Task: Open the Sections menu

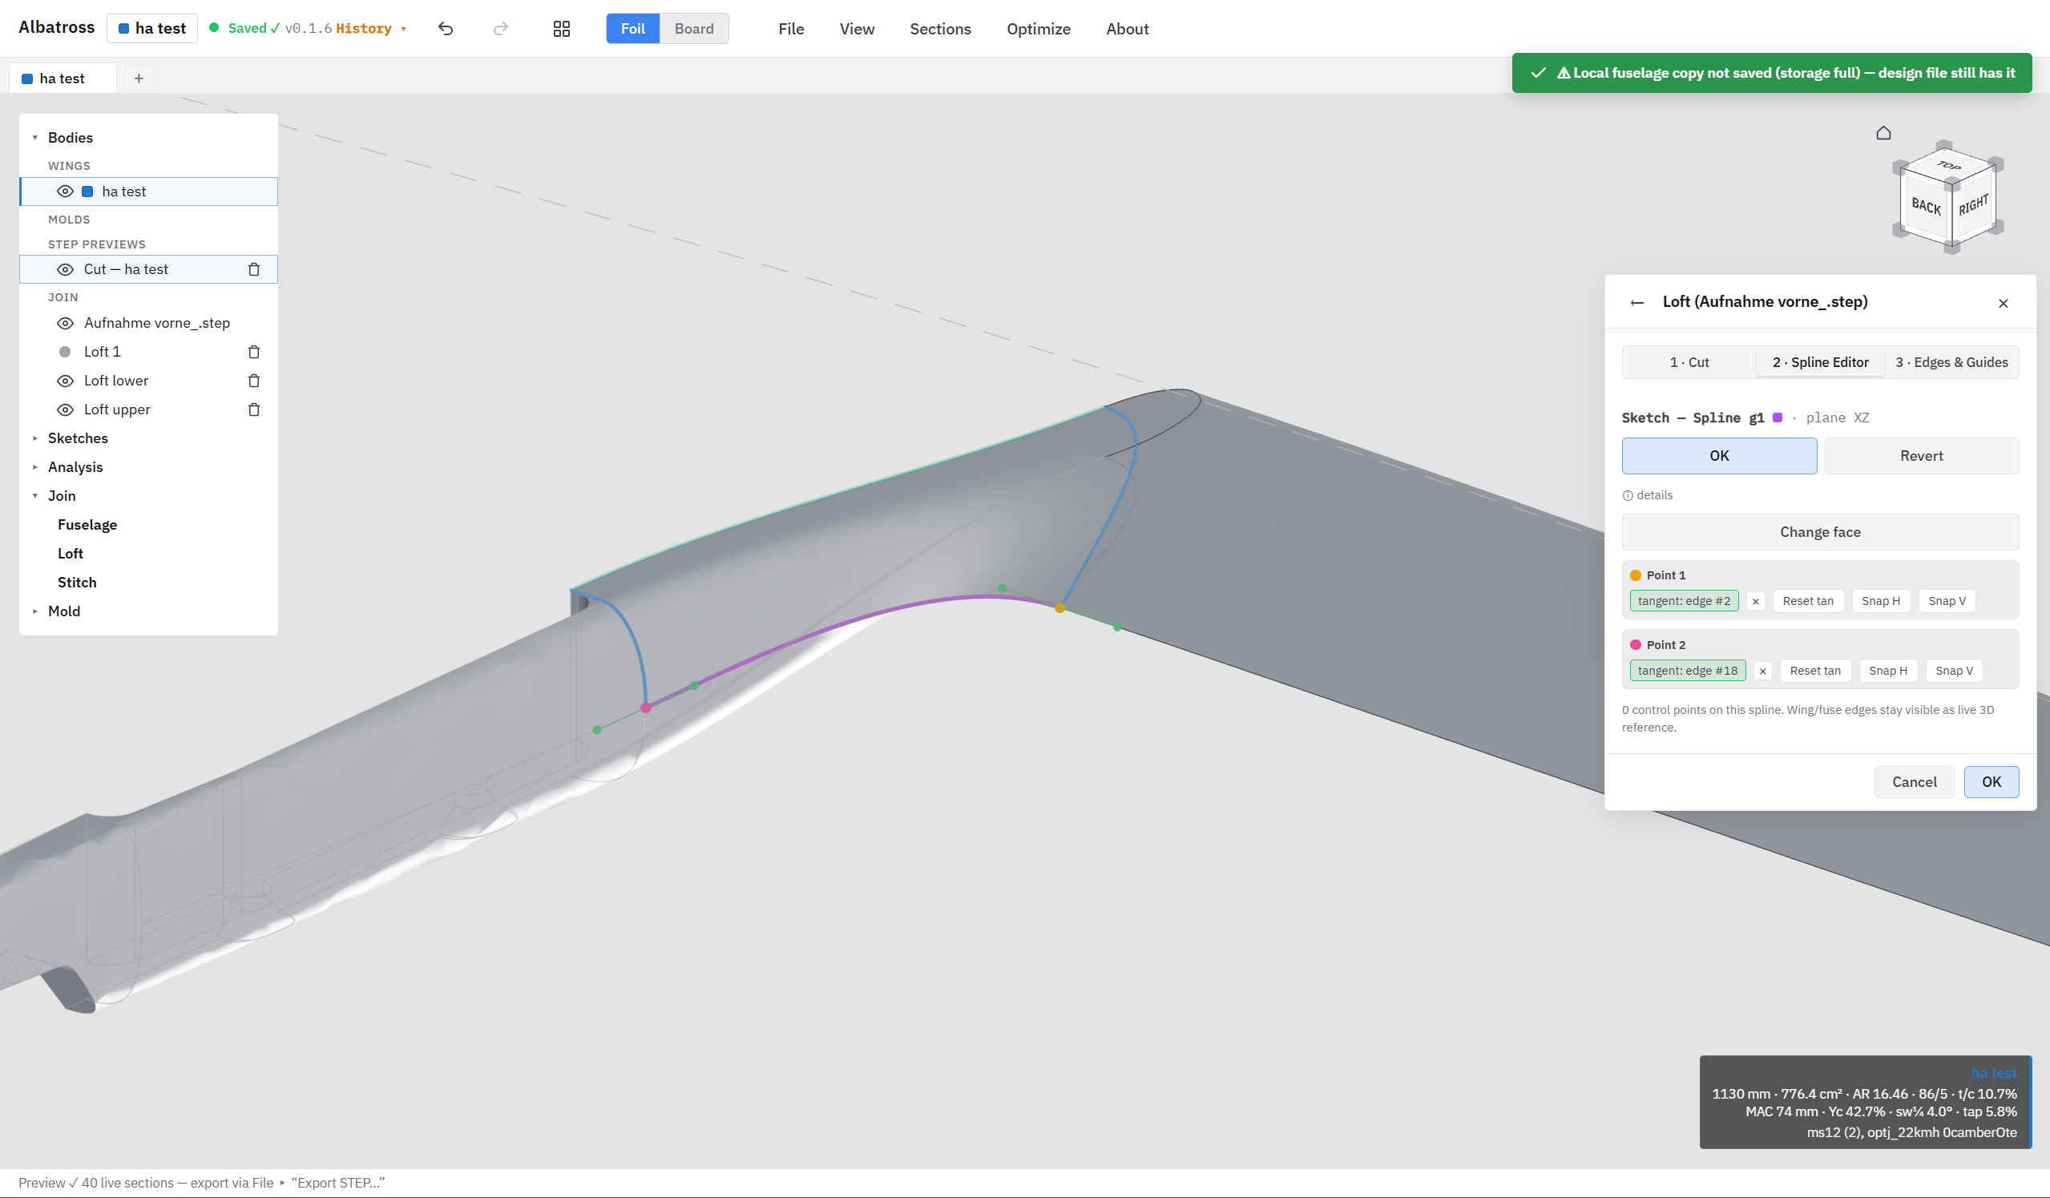Action: [940, 29]
